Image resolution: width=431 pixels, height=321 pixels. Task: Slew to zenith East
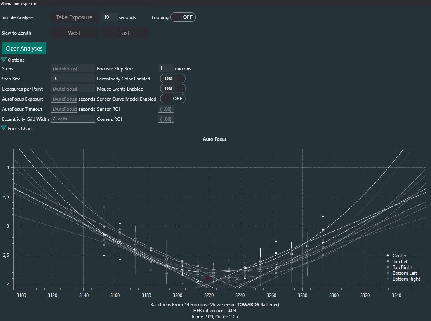coord(124,33)
